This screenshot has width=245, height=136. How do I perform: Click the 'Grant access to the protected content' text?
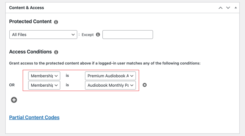click(105, 63)
